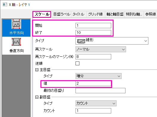Switch to the 目盛ラベル tab
The height and width of the screenshot is (117, 157).
[62, 14]
